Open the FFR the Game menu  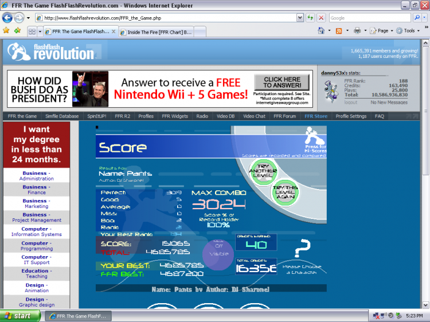22,116
